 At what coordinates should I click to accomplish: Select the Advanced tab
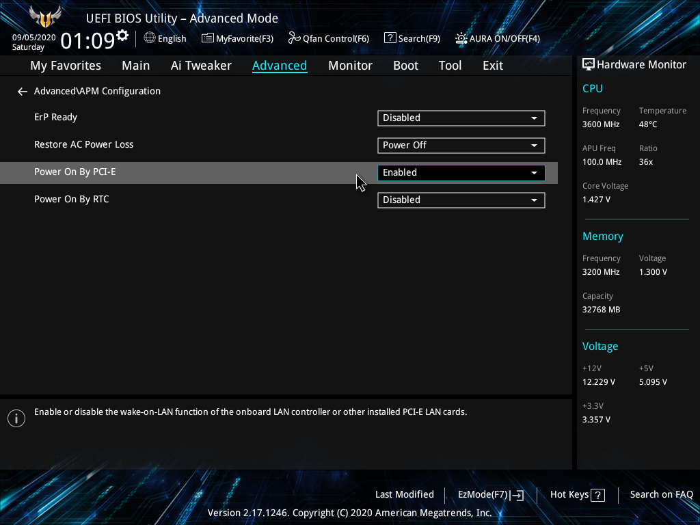(x=280, y=66)
